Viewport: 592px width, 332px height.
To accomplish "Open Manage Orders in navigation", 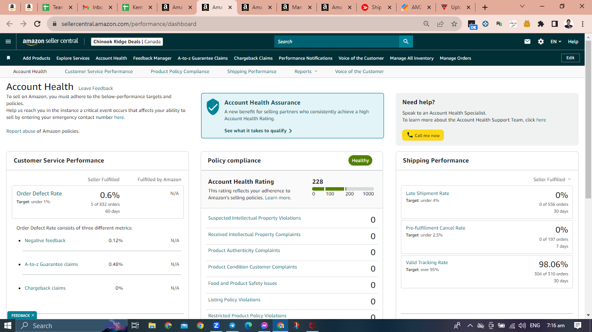I will pyautogui.click(x=455, y=58).
